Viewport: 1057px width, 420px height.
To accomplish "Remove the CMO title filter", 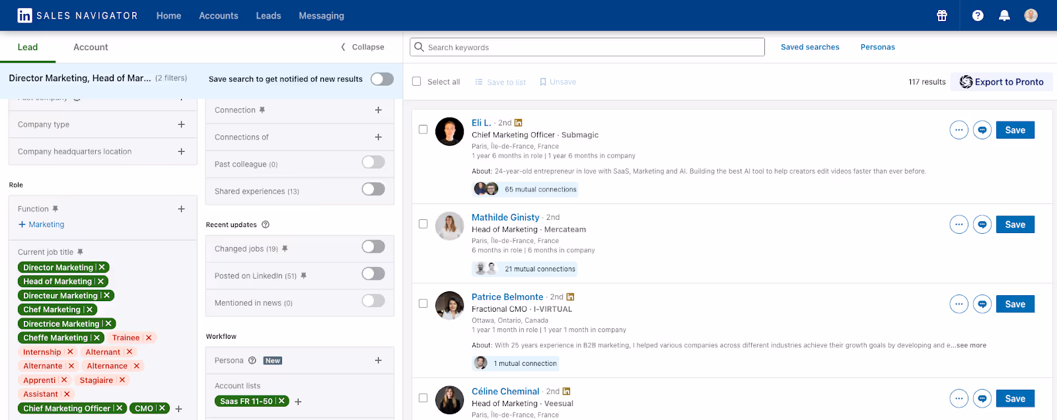I will click(x=162, y=408).
